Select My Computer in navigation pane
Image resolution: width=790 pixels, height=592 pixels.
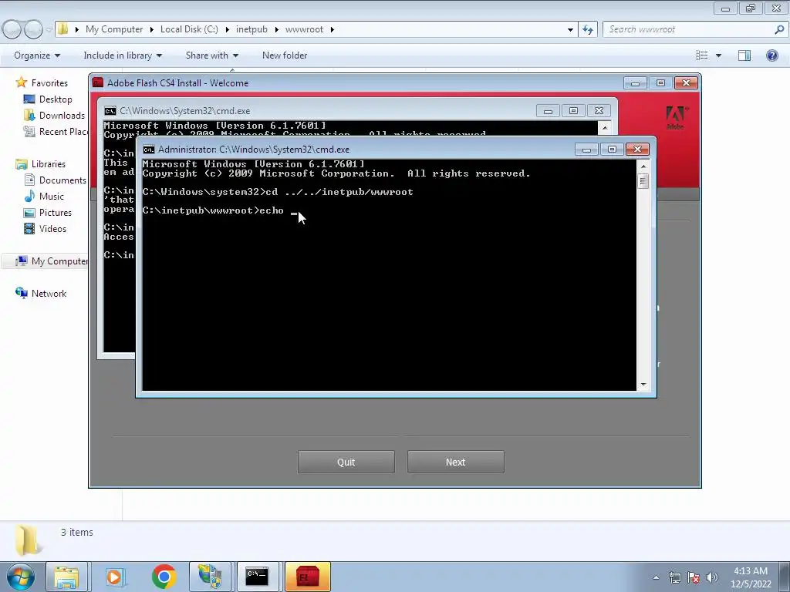(59, 261)
